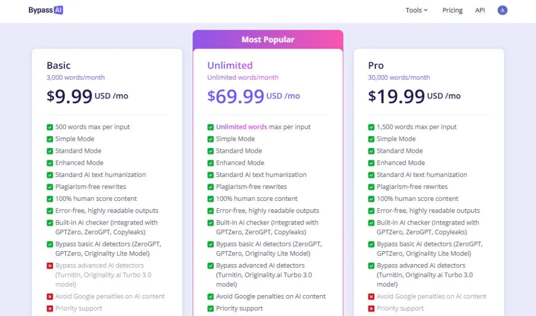The image size is (536, 316).
Task: Click checkmark next to Pro 100% human score
Action: [371, 199]
